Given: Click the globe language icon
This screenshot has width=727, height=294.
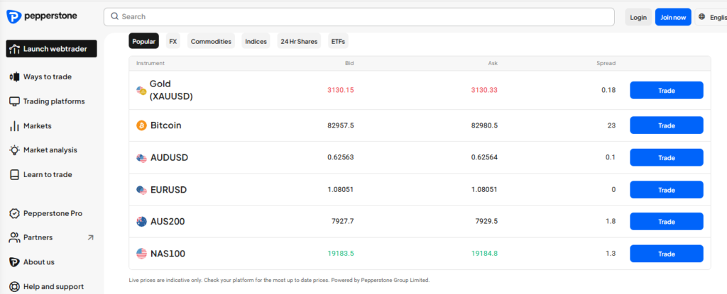Looking at the screenshot, I should [x=701, y=17].
